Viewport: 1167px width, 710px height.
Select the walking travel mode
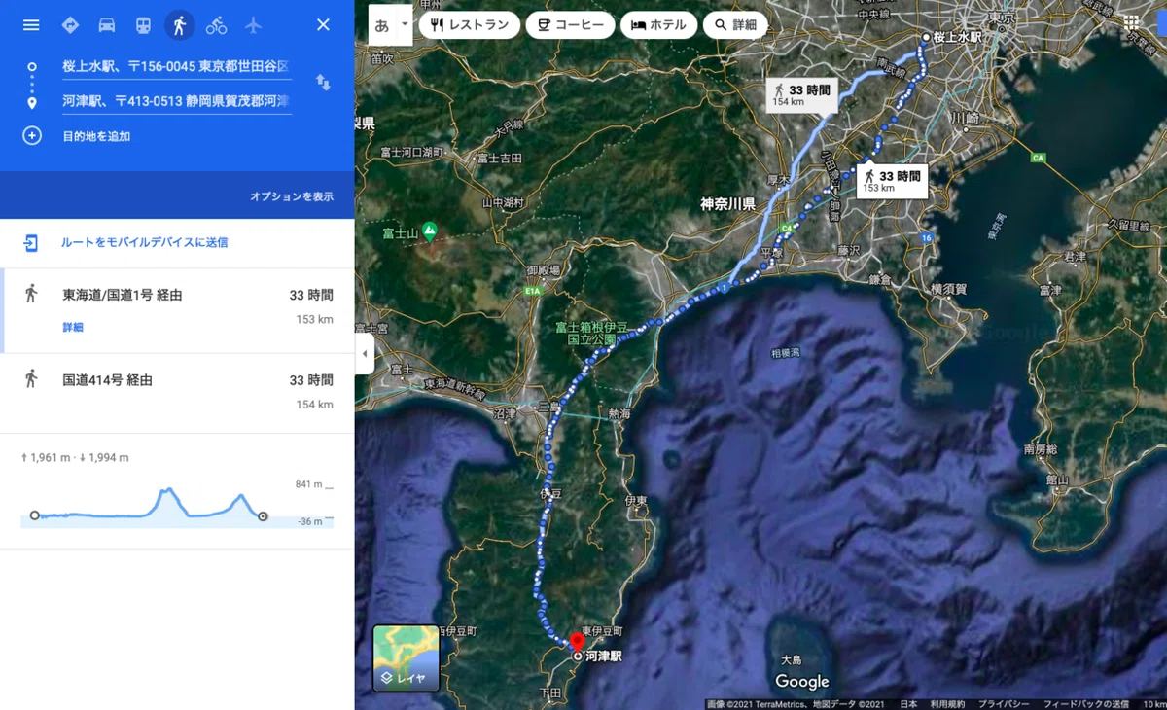point(179,25)
